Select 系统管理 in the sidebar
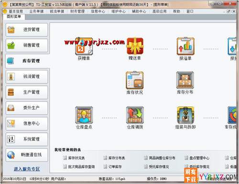Image resolution: width=239 pixels, height=184 pixels. tap(27, 139)
